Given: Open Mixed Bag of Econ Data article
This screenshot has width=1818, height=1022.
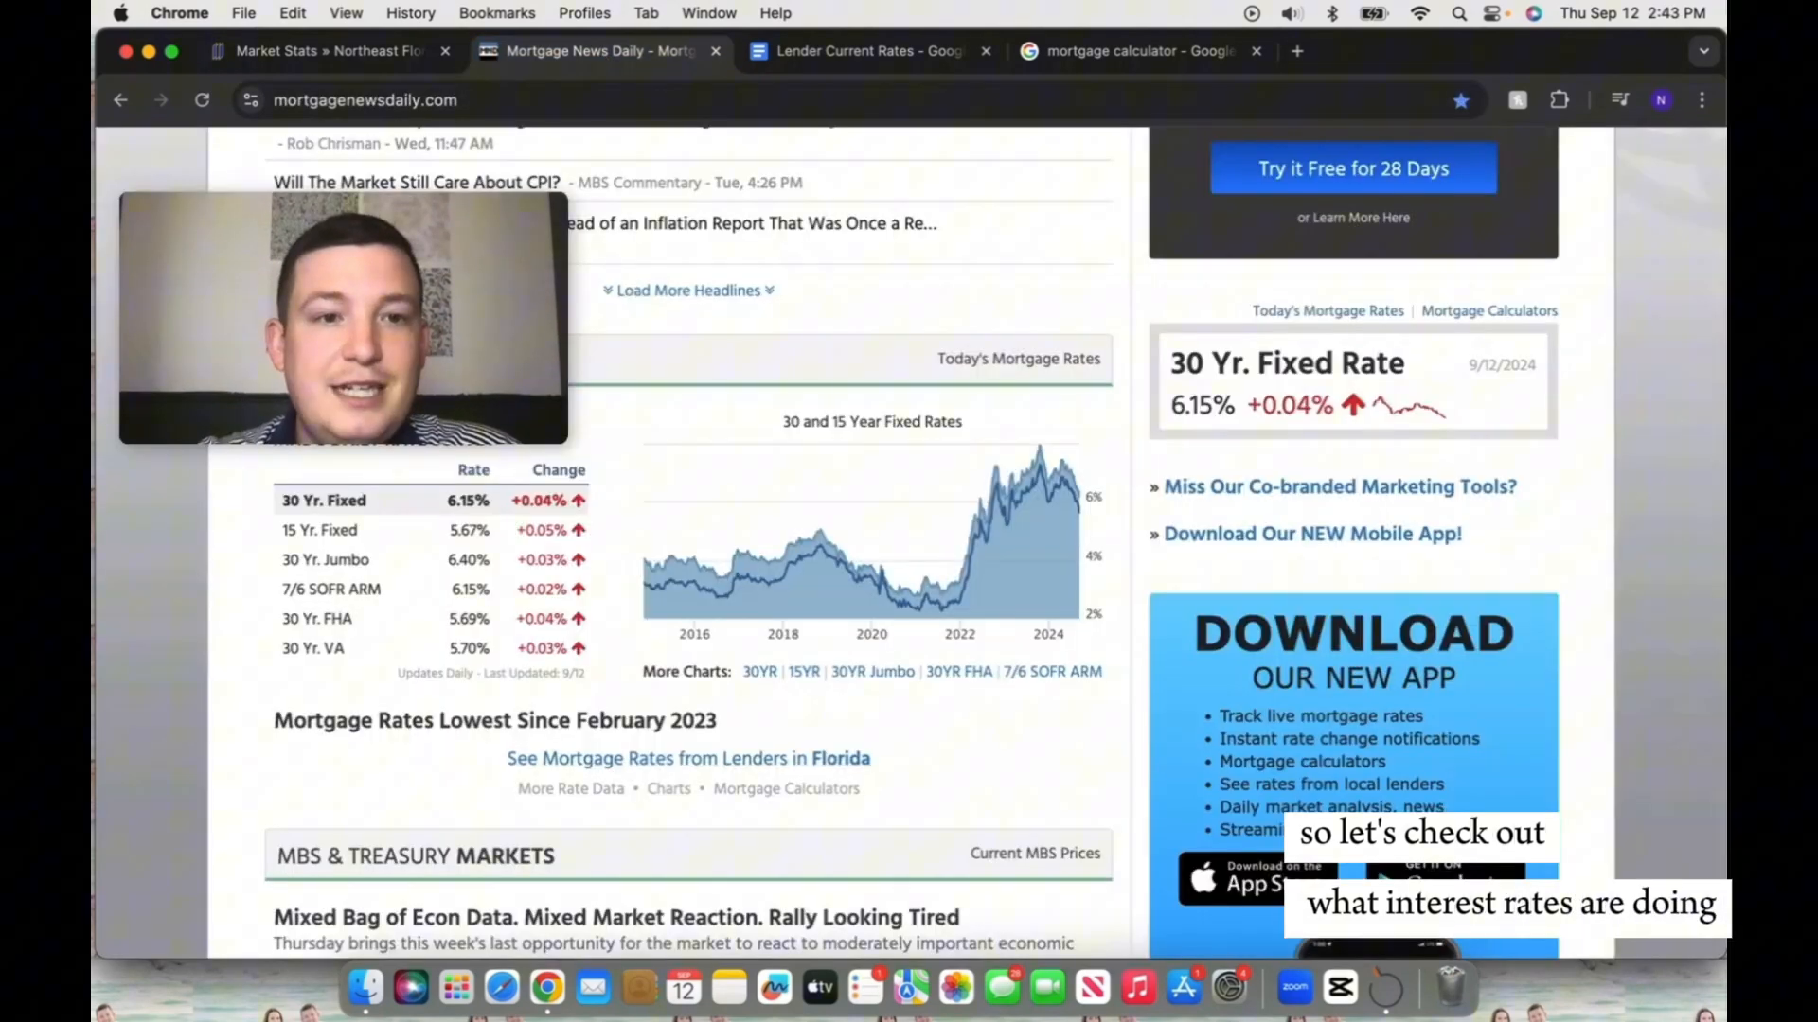Looking at the screenshot, I should coord(616,917).
